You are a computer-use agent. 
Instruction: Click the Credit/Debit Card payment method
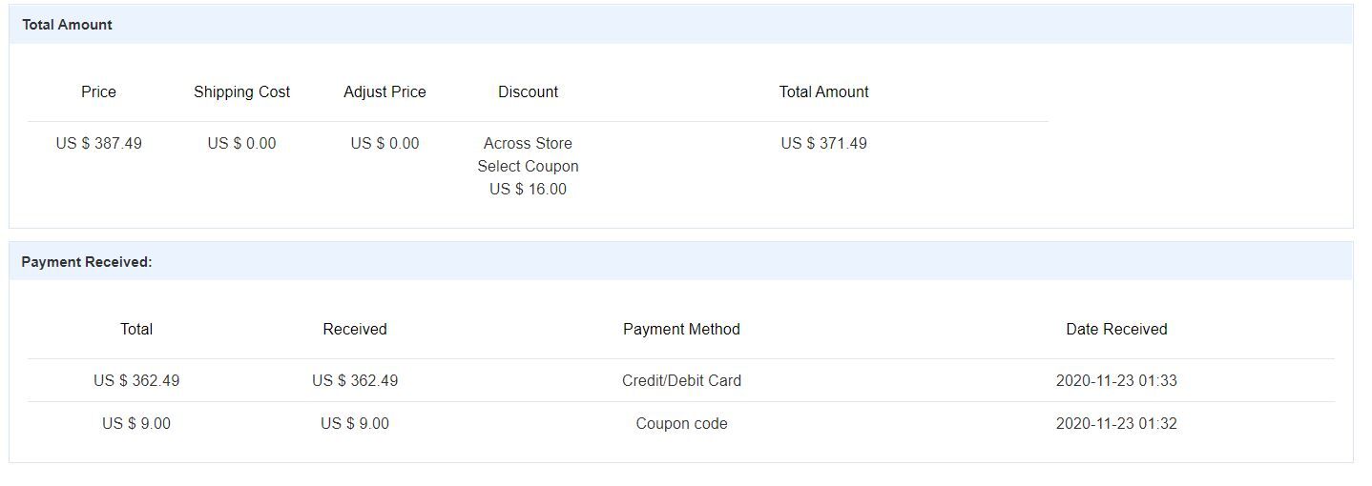pos(681,380)
